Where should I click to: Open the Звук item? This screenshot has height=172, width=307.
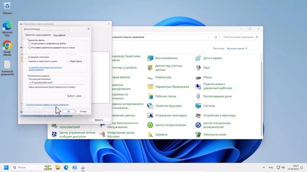(x=202, y=68)
